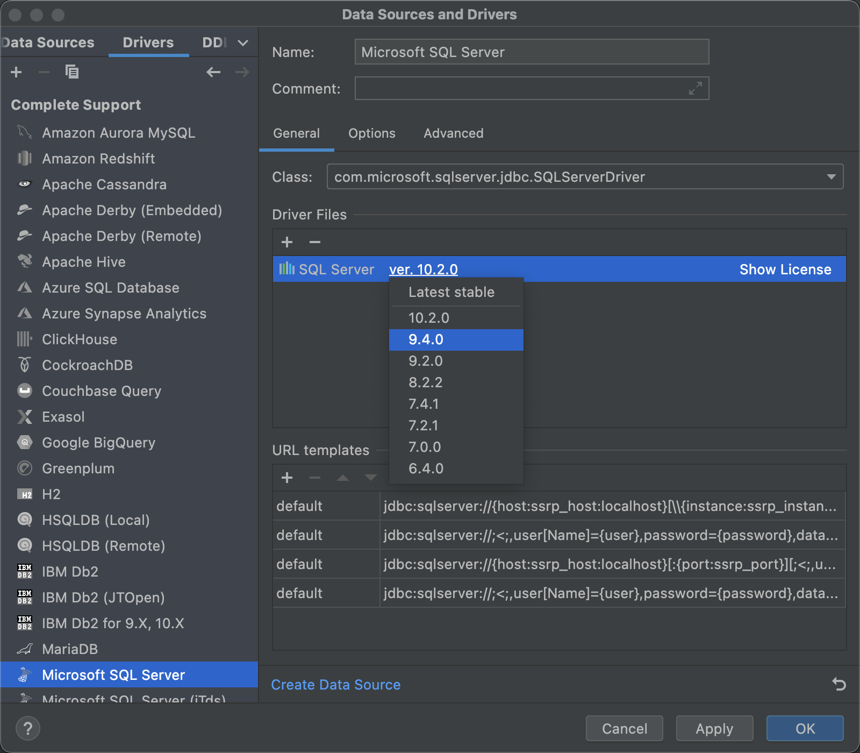Select the URL template containing instance:ssrp_instan
Image resolution: width=860 pixels, height=753 pixels.
click(559, 506)
